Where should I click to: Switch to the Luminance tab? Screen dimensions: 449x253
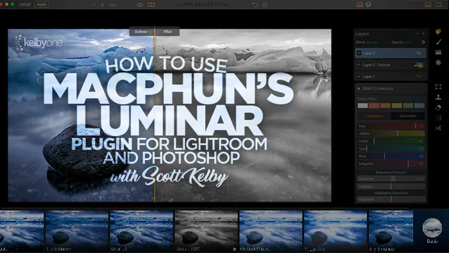coord(374,116)
